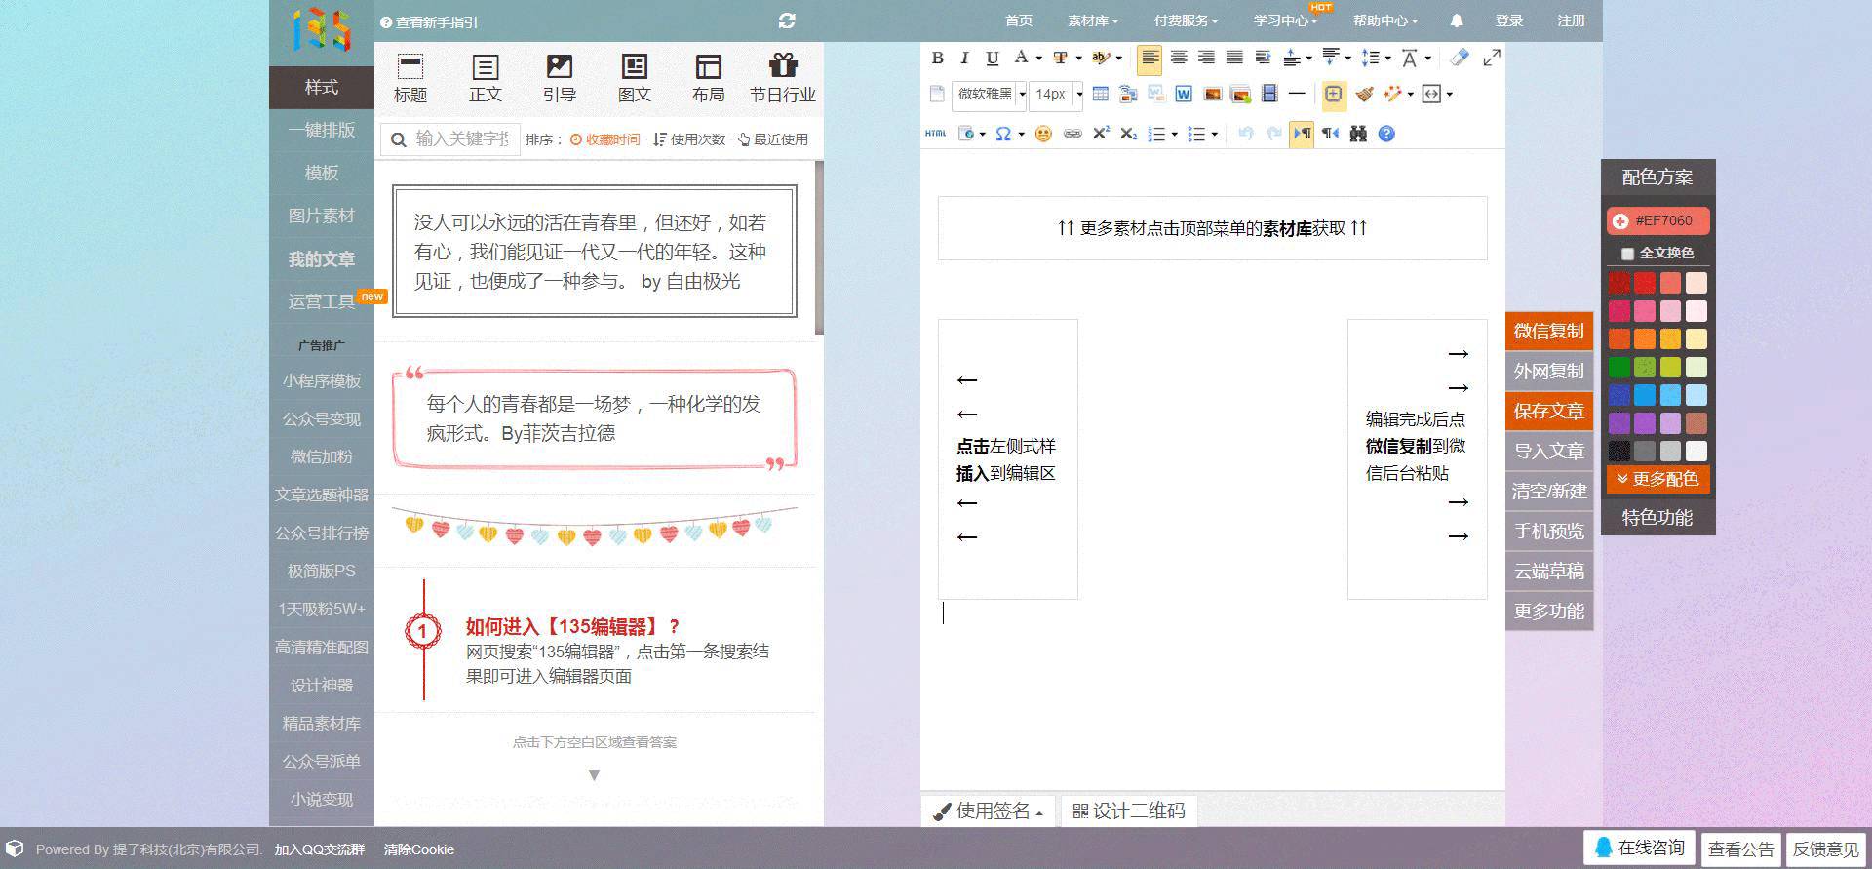Click the blank new document icon
This screenshot has width=1872, height=869.
[x=937, y=94]
